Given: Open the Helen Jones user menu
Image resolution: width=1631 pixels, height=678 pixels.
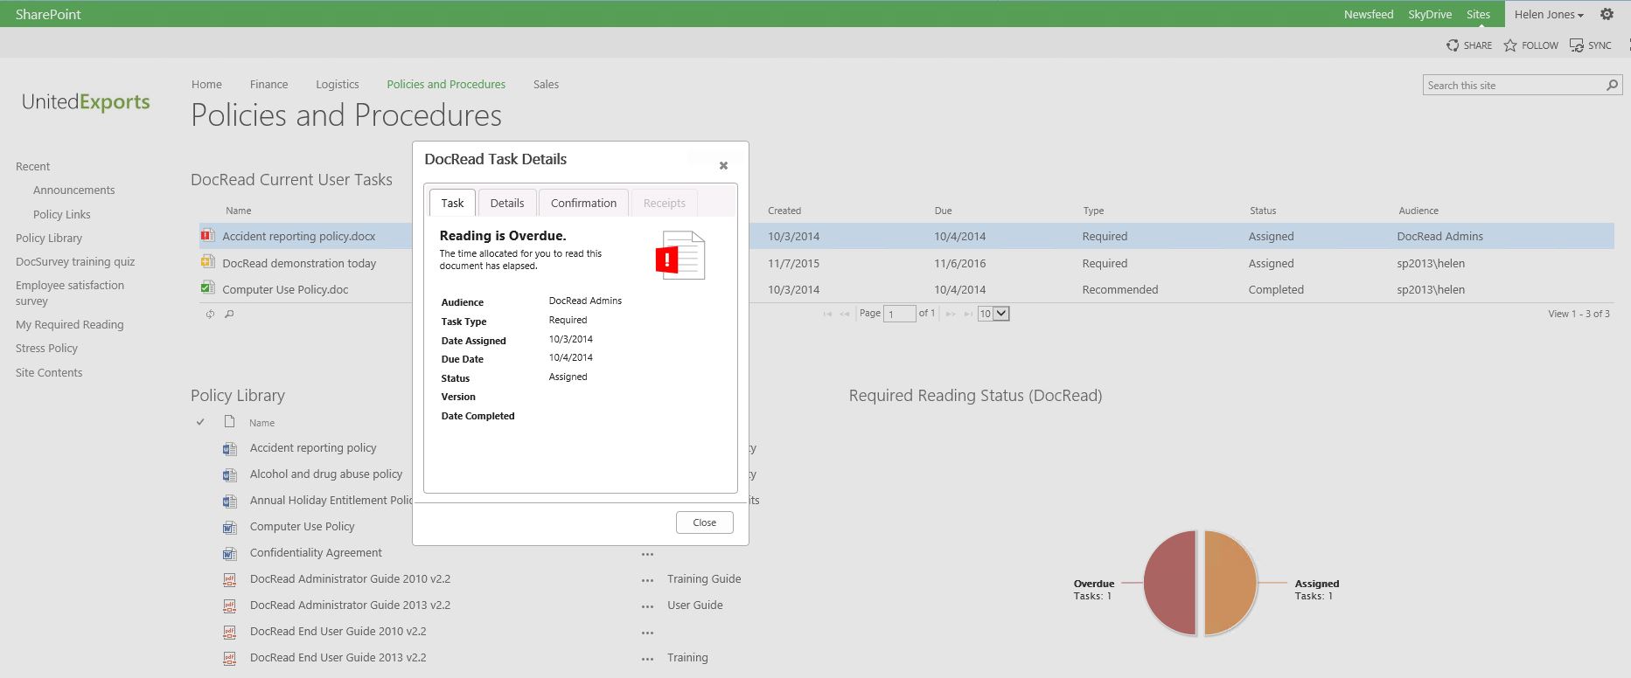Looking at the screenshot, I should tap(1549, 14).
